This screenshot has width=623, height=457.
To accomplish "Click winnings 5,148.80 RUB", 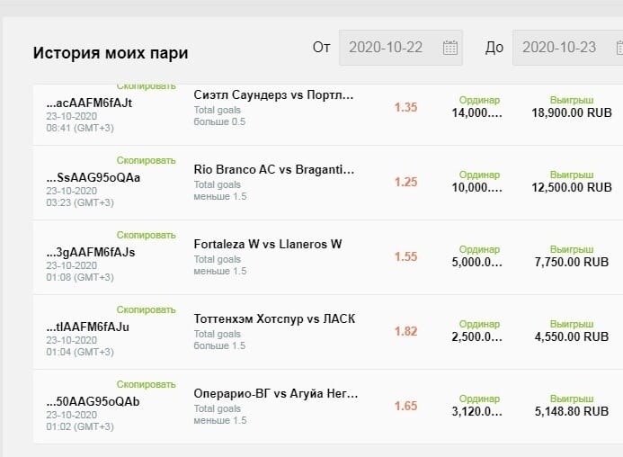I will pyautogui.click(x=572, y=412).
